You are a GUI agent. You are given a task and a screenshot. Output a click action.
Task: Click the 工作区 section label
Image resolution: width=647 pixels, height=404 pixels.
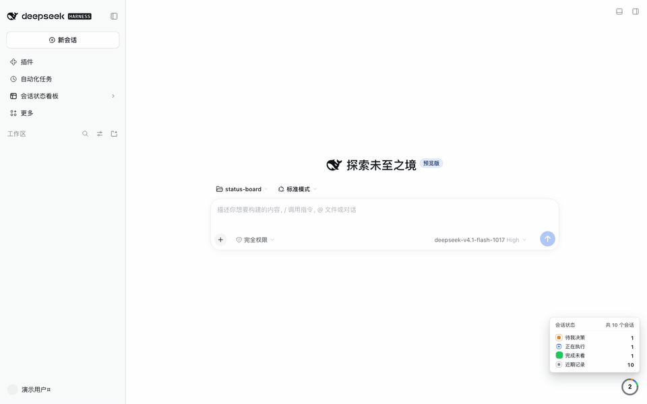16,133
